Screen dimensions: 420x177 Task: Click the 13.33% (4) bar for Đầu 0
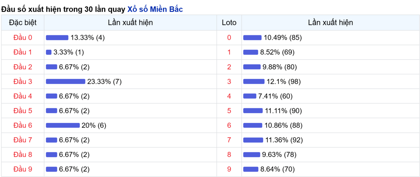[57, 37]
